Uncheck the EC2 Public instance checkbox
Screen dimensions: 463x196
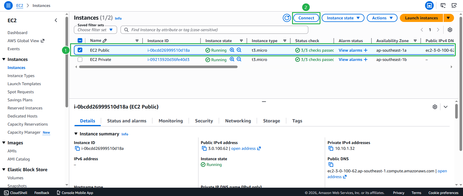[x=80, y=50]
